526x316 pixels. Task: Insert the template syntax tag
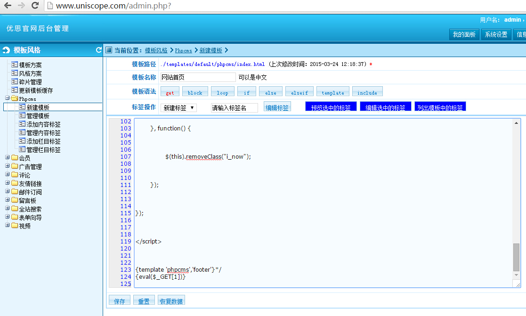pyautogui.click(x=333, y=91)
